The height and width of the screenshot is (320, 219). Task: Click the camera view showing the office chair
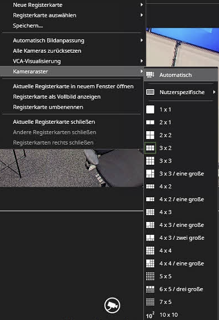(72, 168)
